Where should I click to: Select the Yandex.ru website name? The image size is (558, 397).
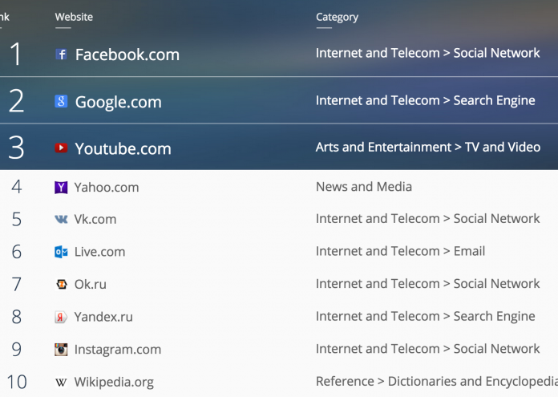pos(103,317)
